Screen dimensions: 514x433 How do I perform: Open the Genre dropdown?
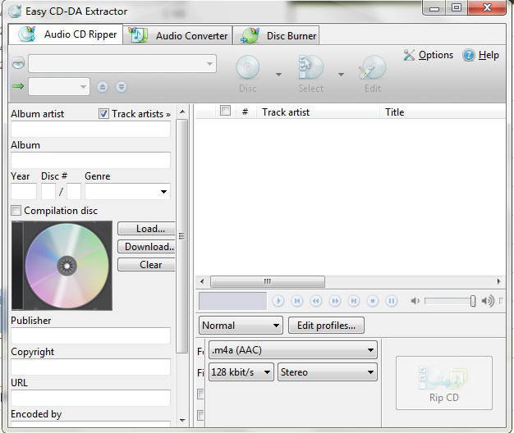[127, 191]
